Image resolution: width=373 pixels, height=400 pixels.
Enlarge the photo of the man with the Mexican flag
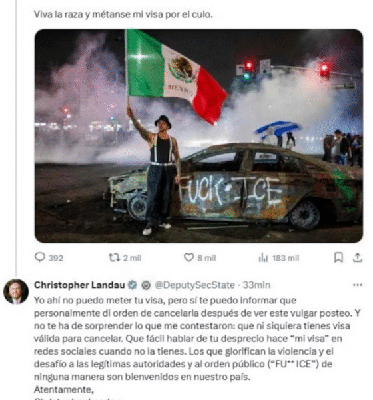coord(198,136)
